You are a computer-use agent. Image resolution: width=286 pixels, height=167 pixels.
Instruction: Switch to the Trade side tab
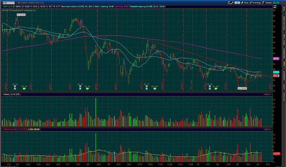tap(284, 8)
